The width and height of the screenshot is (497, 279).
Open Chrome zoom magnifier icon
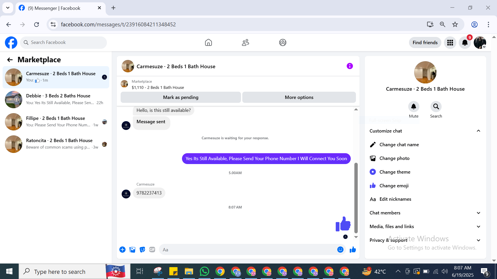coord(443,25)
